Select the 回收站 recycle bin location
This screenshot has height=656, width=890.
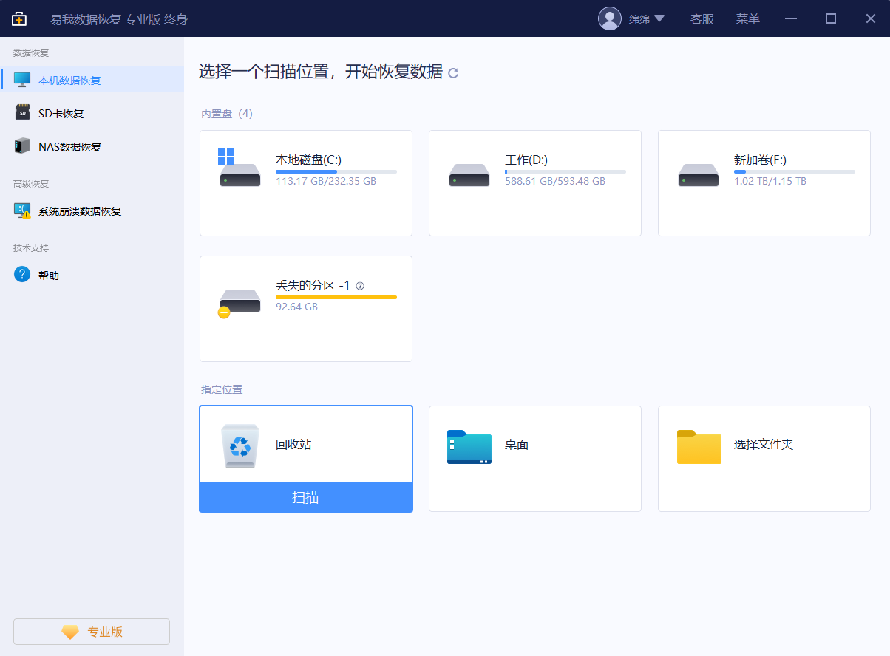point(306,444)
